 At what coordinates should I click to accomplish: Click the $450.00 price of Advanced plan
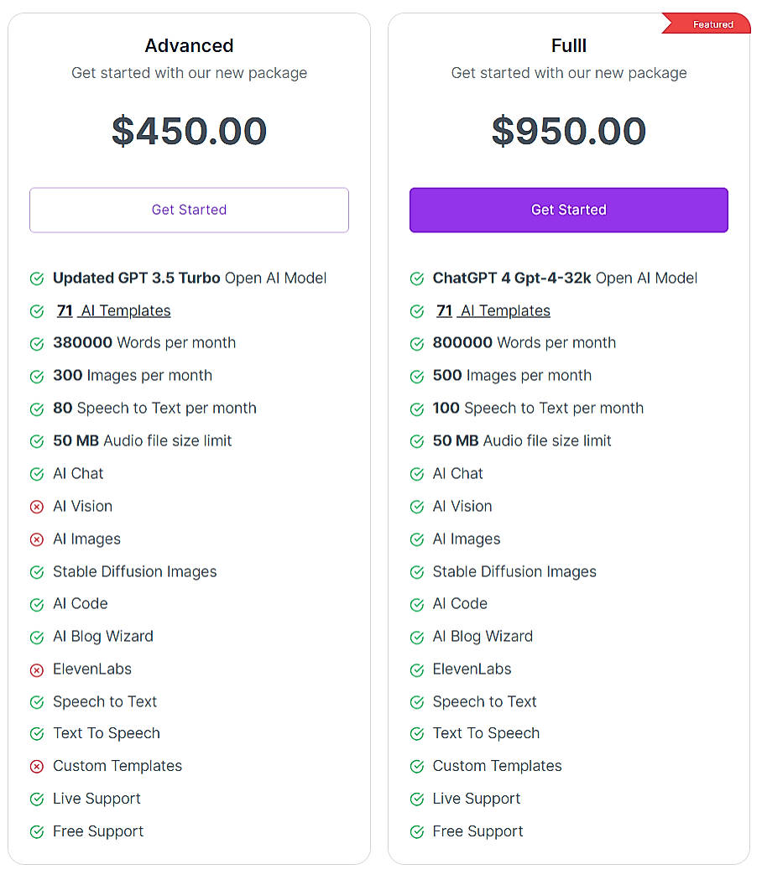click(x=189, y=131)
